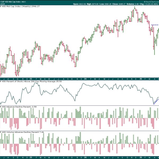Click year 25 on the bottom panel time axis
This screenshot has height=159, width=159.
141,157
